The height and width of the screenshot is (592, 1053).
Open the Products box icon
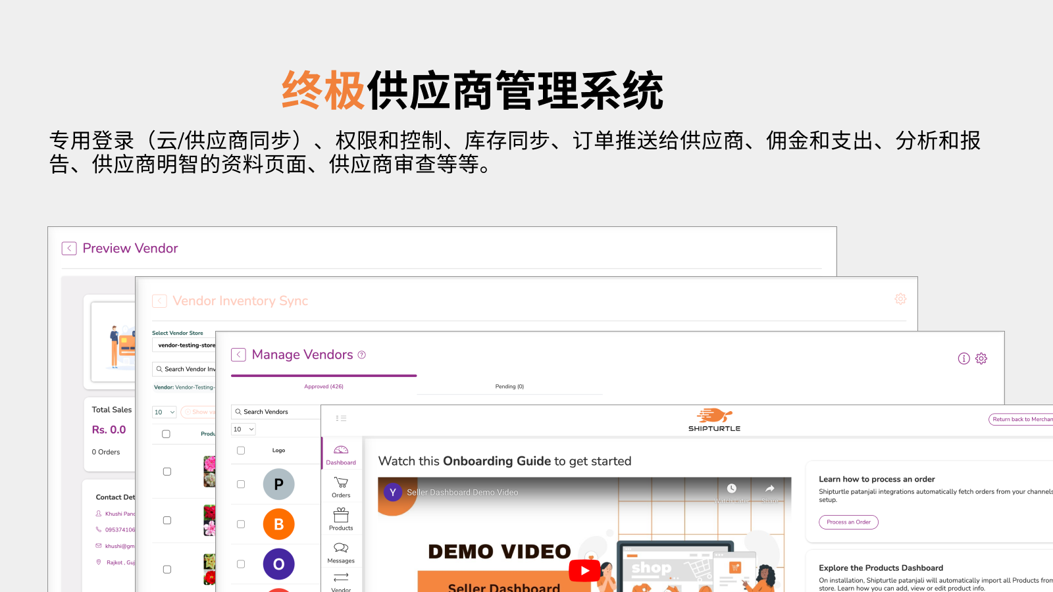pyautogui.click(x=341, y=515)
